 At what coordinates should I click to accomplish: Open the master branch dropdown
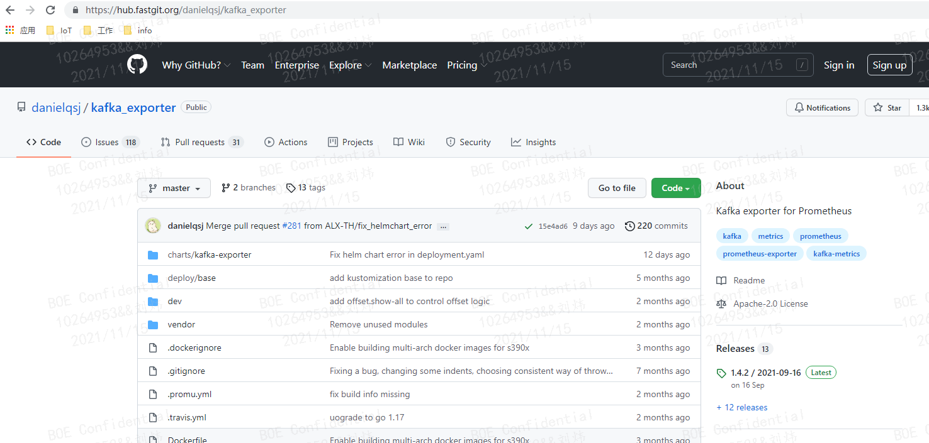pyautogui.click(x=174, y=188)
